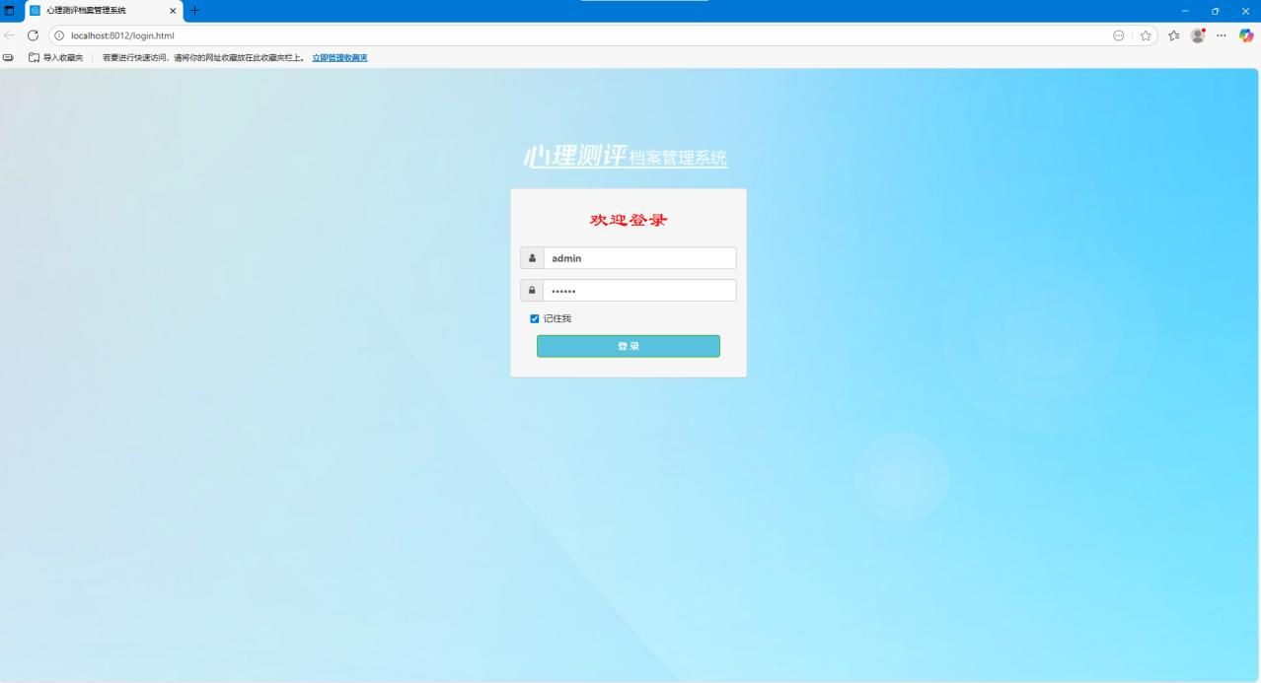The height and width of the screenshot is (683, 1261).
Task: Open the Copilot sidebar icon
Action: click(1246, 34)
